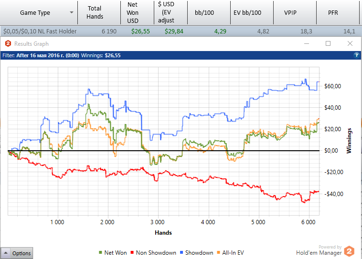
Task: Click the Non Showdown legend label
Action: 156,253
